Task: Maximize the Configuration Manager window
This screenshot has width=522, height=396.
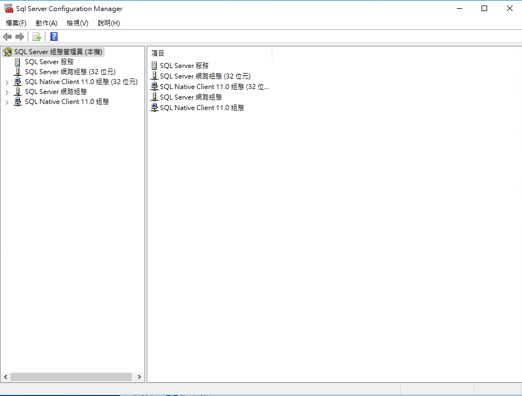Action: click(484, 9)
